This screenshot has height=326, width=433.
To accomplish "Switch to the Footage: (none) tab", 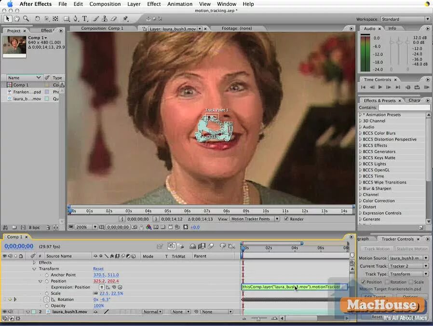I will point(237,28).
